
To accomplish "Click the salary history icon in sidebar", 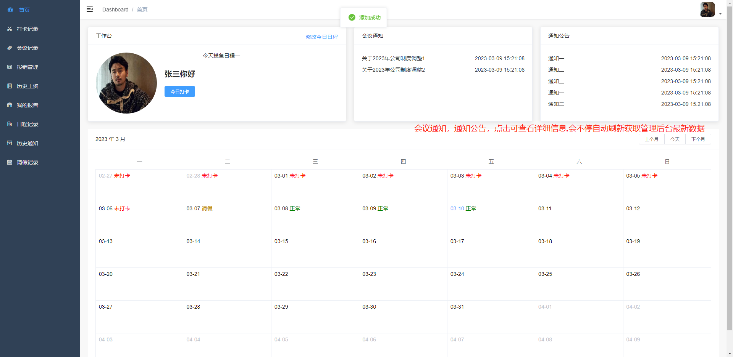I will click(x=10, y=86).
